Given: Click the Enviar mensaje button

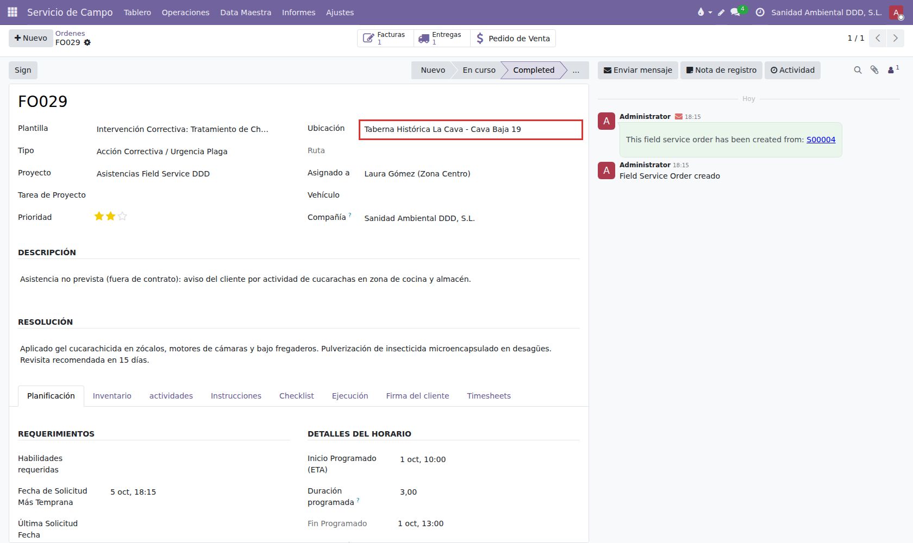Looking at the screenshot, I should point(638,70).
